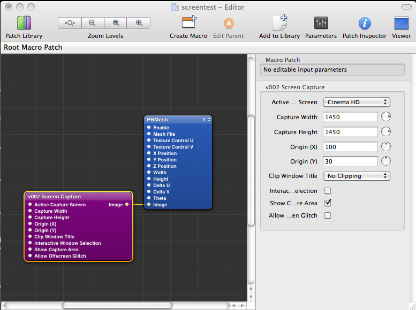Click the Theta input port

(149, 198)
